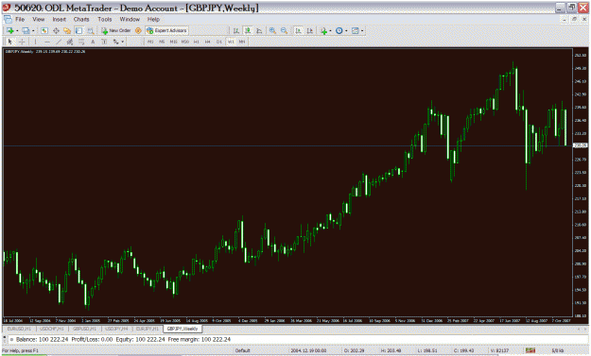Expand the new chart dropdown arrow
591x356 pixels.
[17, 31]
